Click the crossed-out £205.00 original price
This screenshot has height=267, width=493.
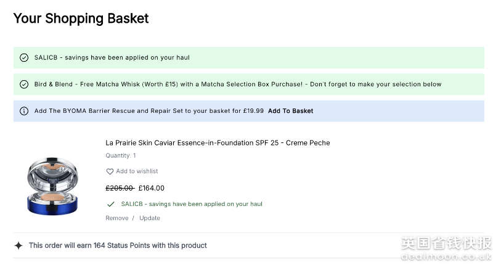[x=120, y=189]
